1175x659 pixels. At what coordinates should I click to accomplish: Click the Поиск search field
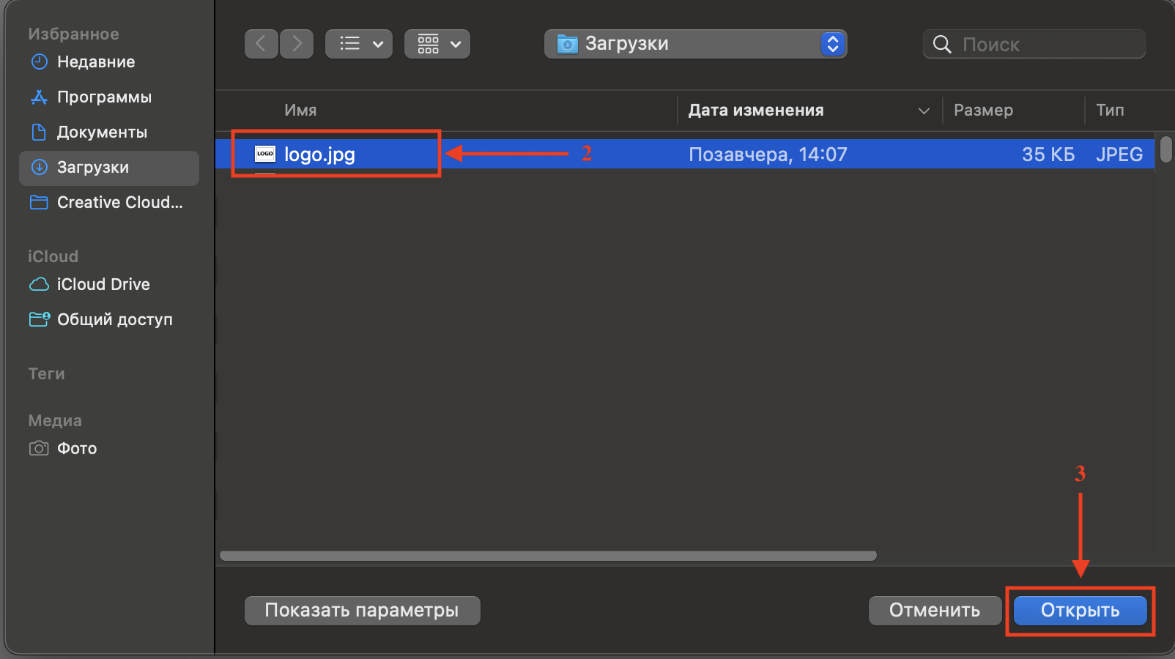[x=1034, y=44]
